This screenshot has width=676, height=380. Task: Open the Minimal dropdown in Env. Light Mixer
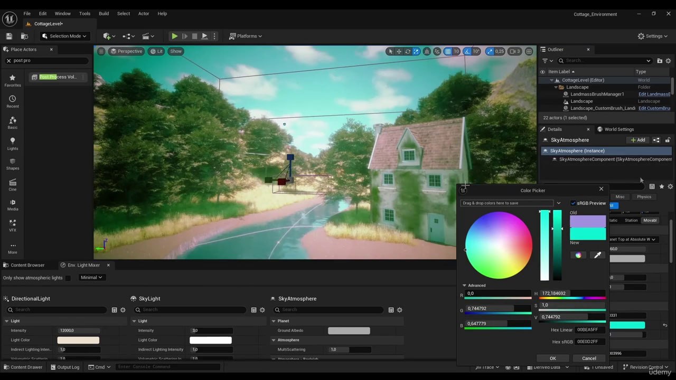coord(91,277)
